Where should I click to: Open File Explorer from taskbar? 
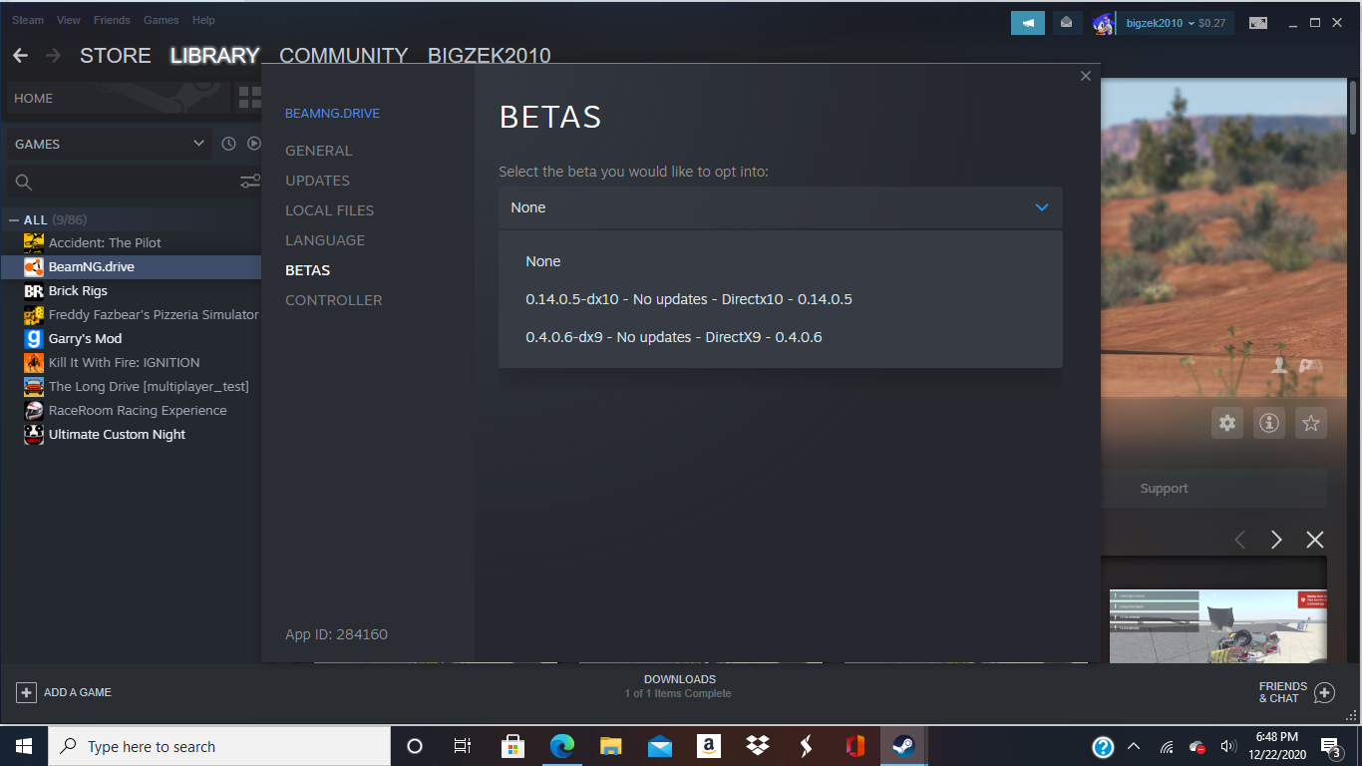point(611,746)
